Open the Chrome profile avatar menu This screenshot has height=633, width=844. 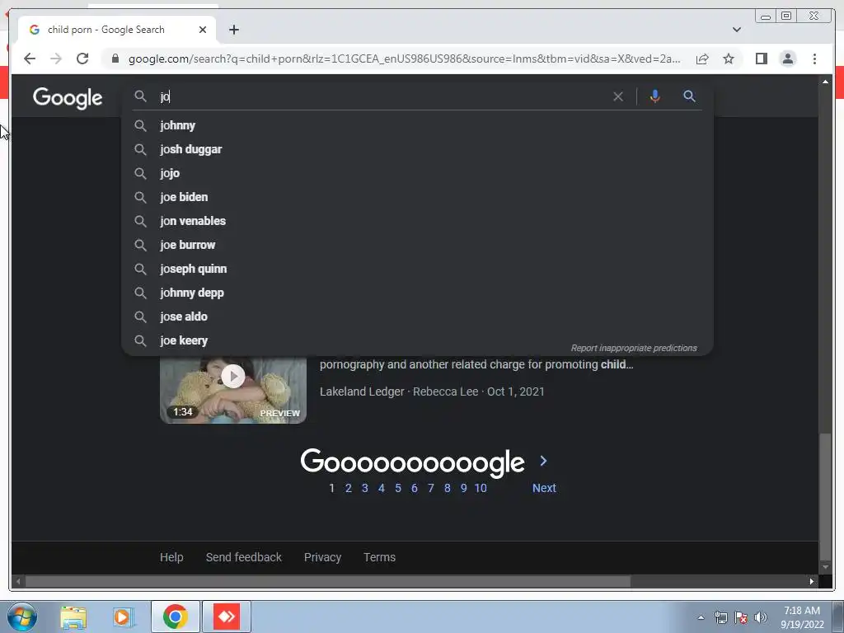point(788,59)
